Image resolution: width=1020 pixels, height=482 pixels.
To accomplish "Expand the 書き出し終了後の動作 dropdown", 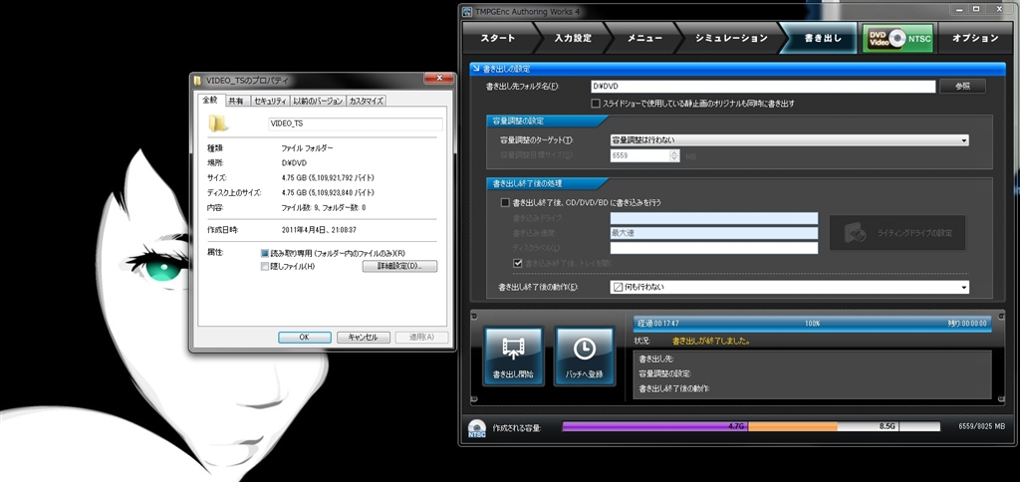I will pyautogui.click(x=789, y=287).
